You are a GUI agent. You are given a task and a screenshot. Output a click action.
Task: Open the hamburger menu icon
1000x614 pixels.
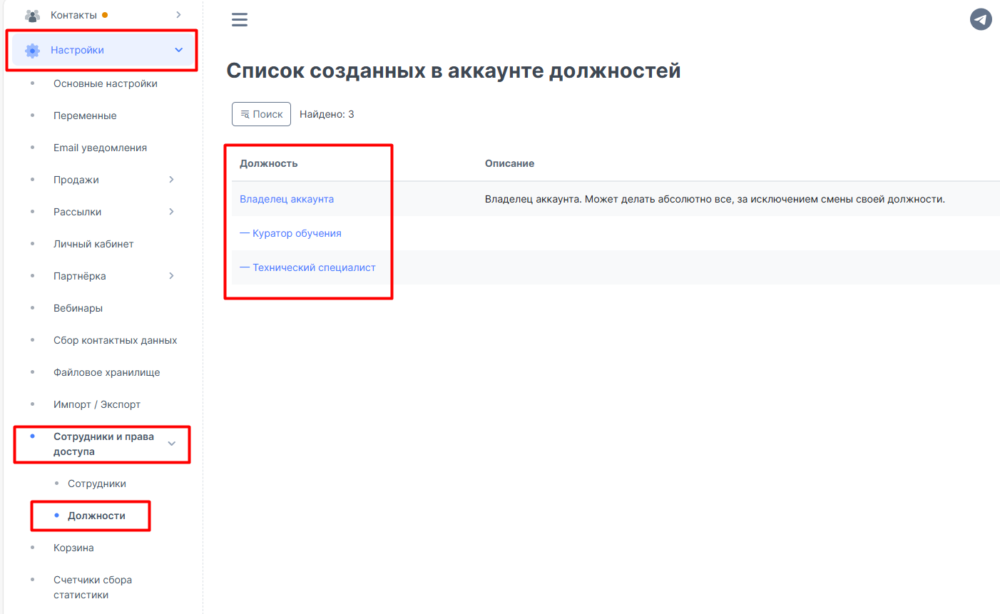pos(240,20)
